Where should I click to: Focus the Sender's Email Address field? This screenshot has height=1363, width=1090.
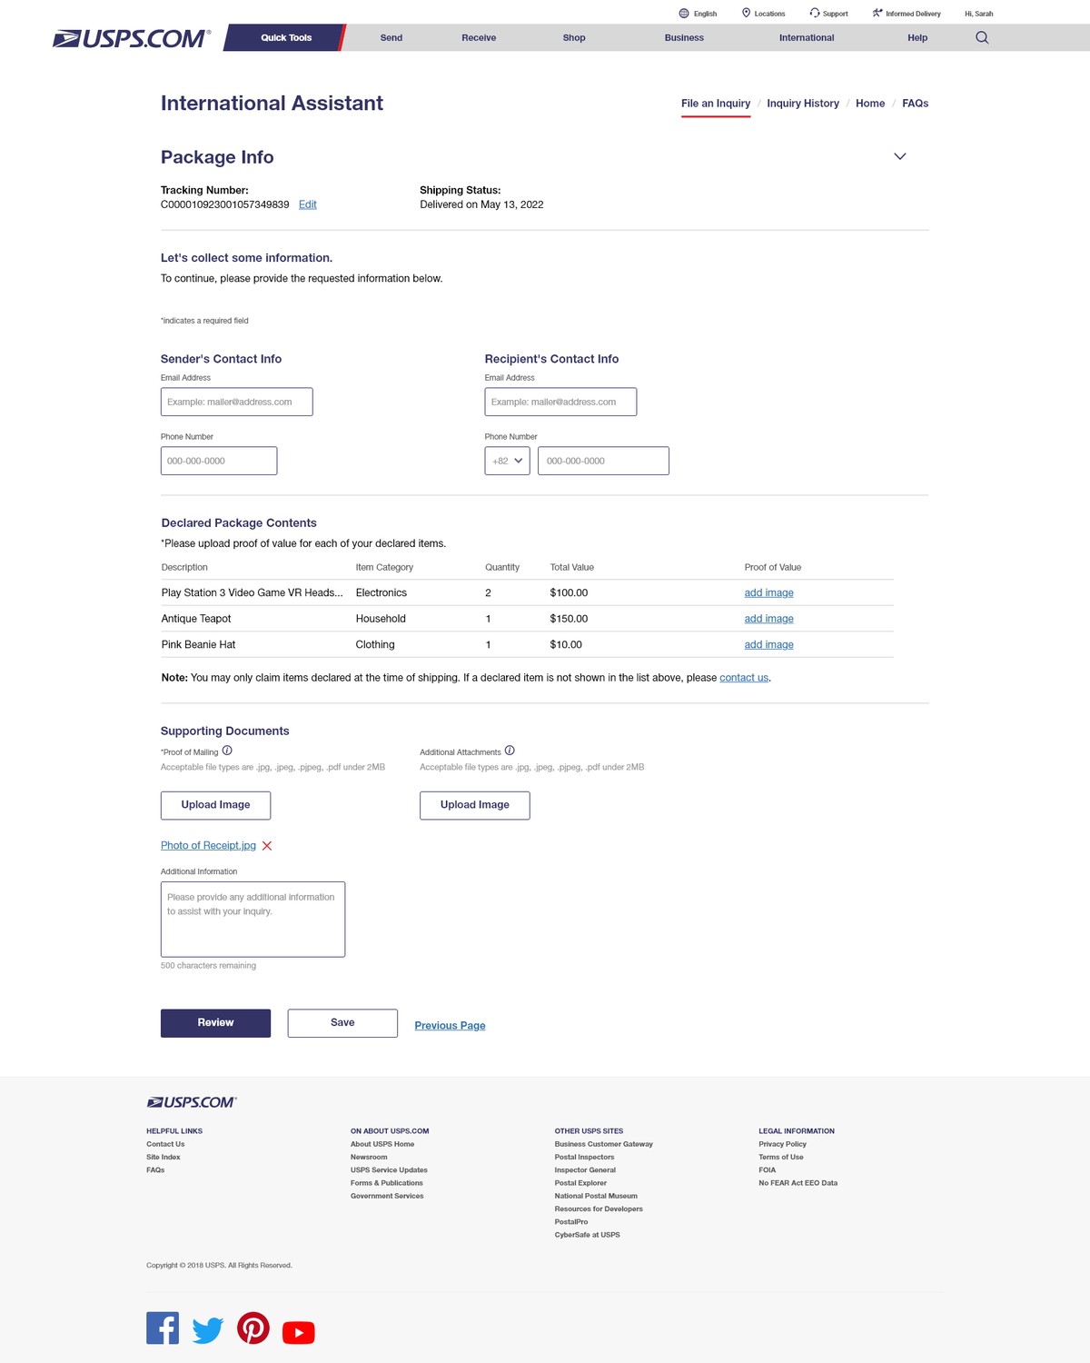click(237, 402)
